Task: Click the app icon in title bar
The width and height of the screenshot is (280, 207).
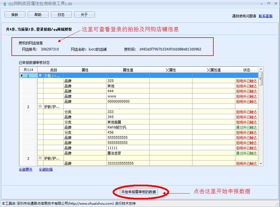Action: (x=5, y=4)
